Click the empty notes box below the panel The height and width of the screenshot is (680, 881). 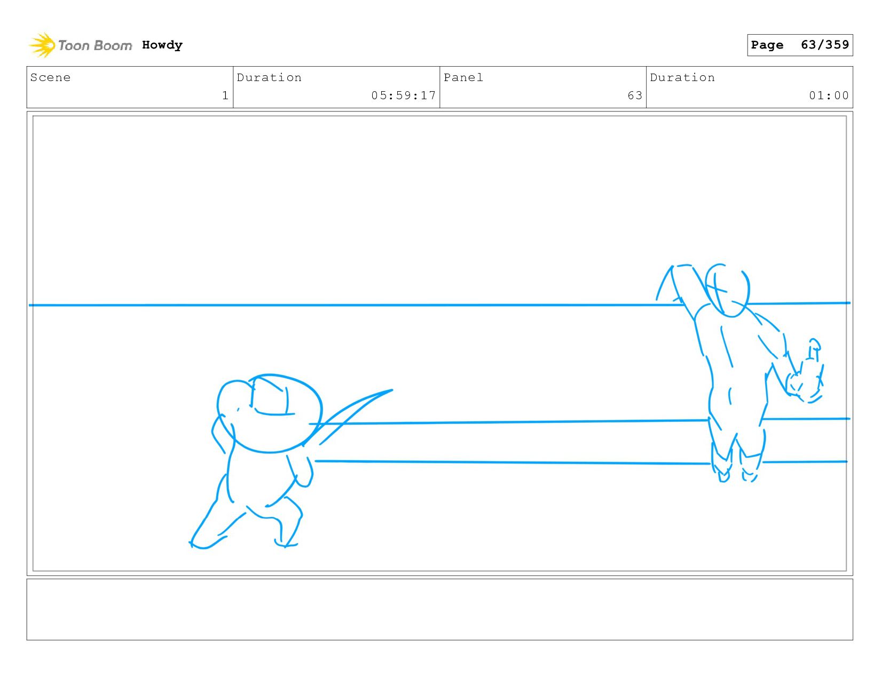click(x=439, y=610)
